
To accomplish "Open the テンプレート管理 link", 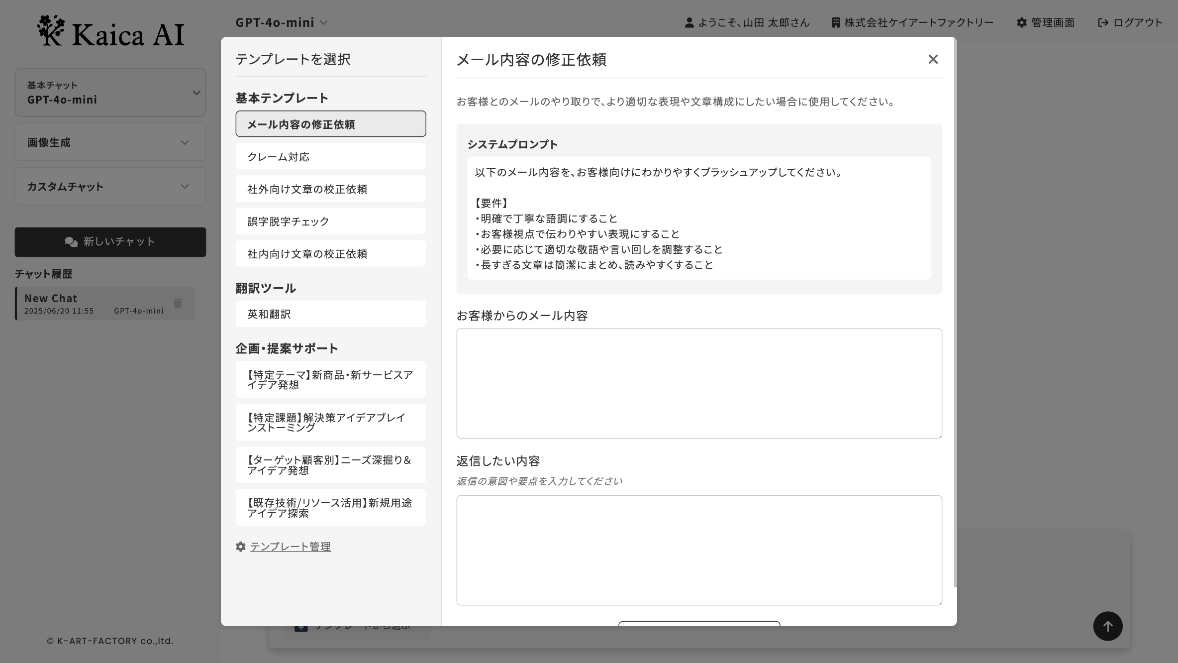I will pyautogui.click(x=290, y=547).
